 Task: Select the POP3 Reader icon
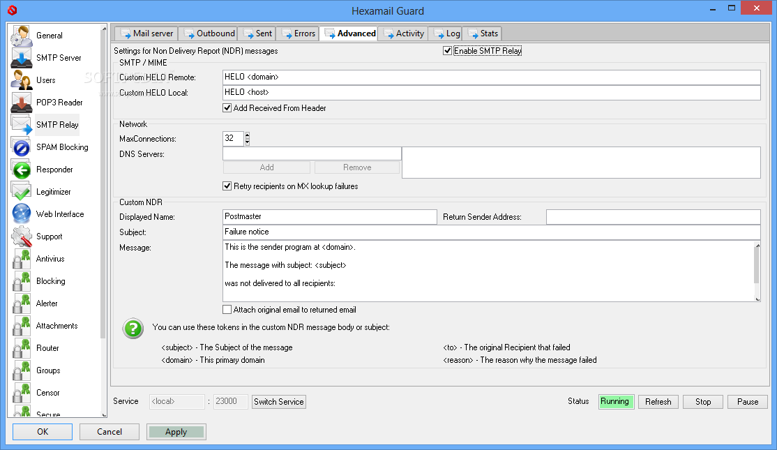tap(22, 103)
